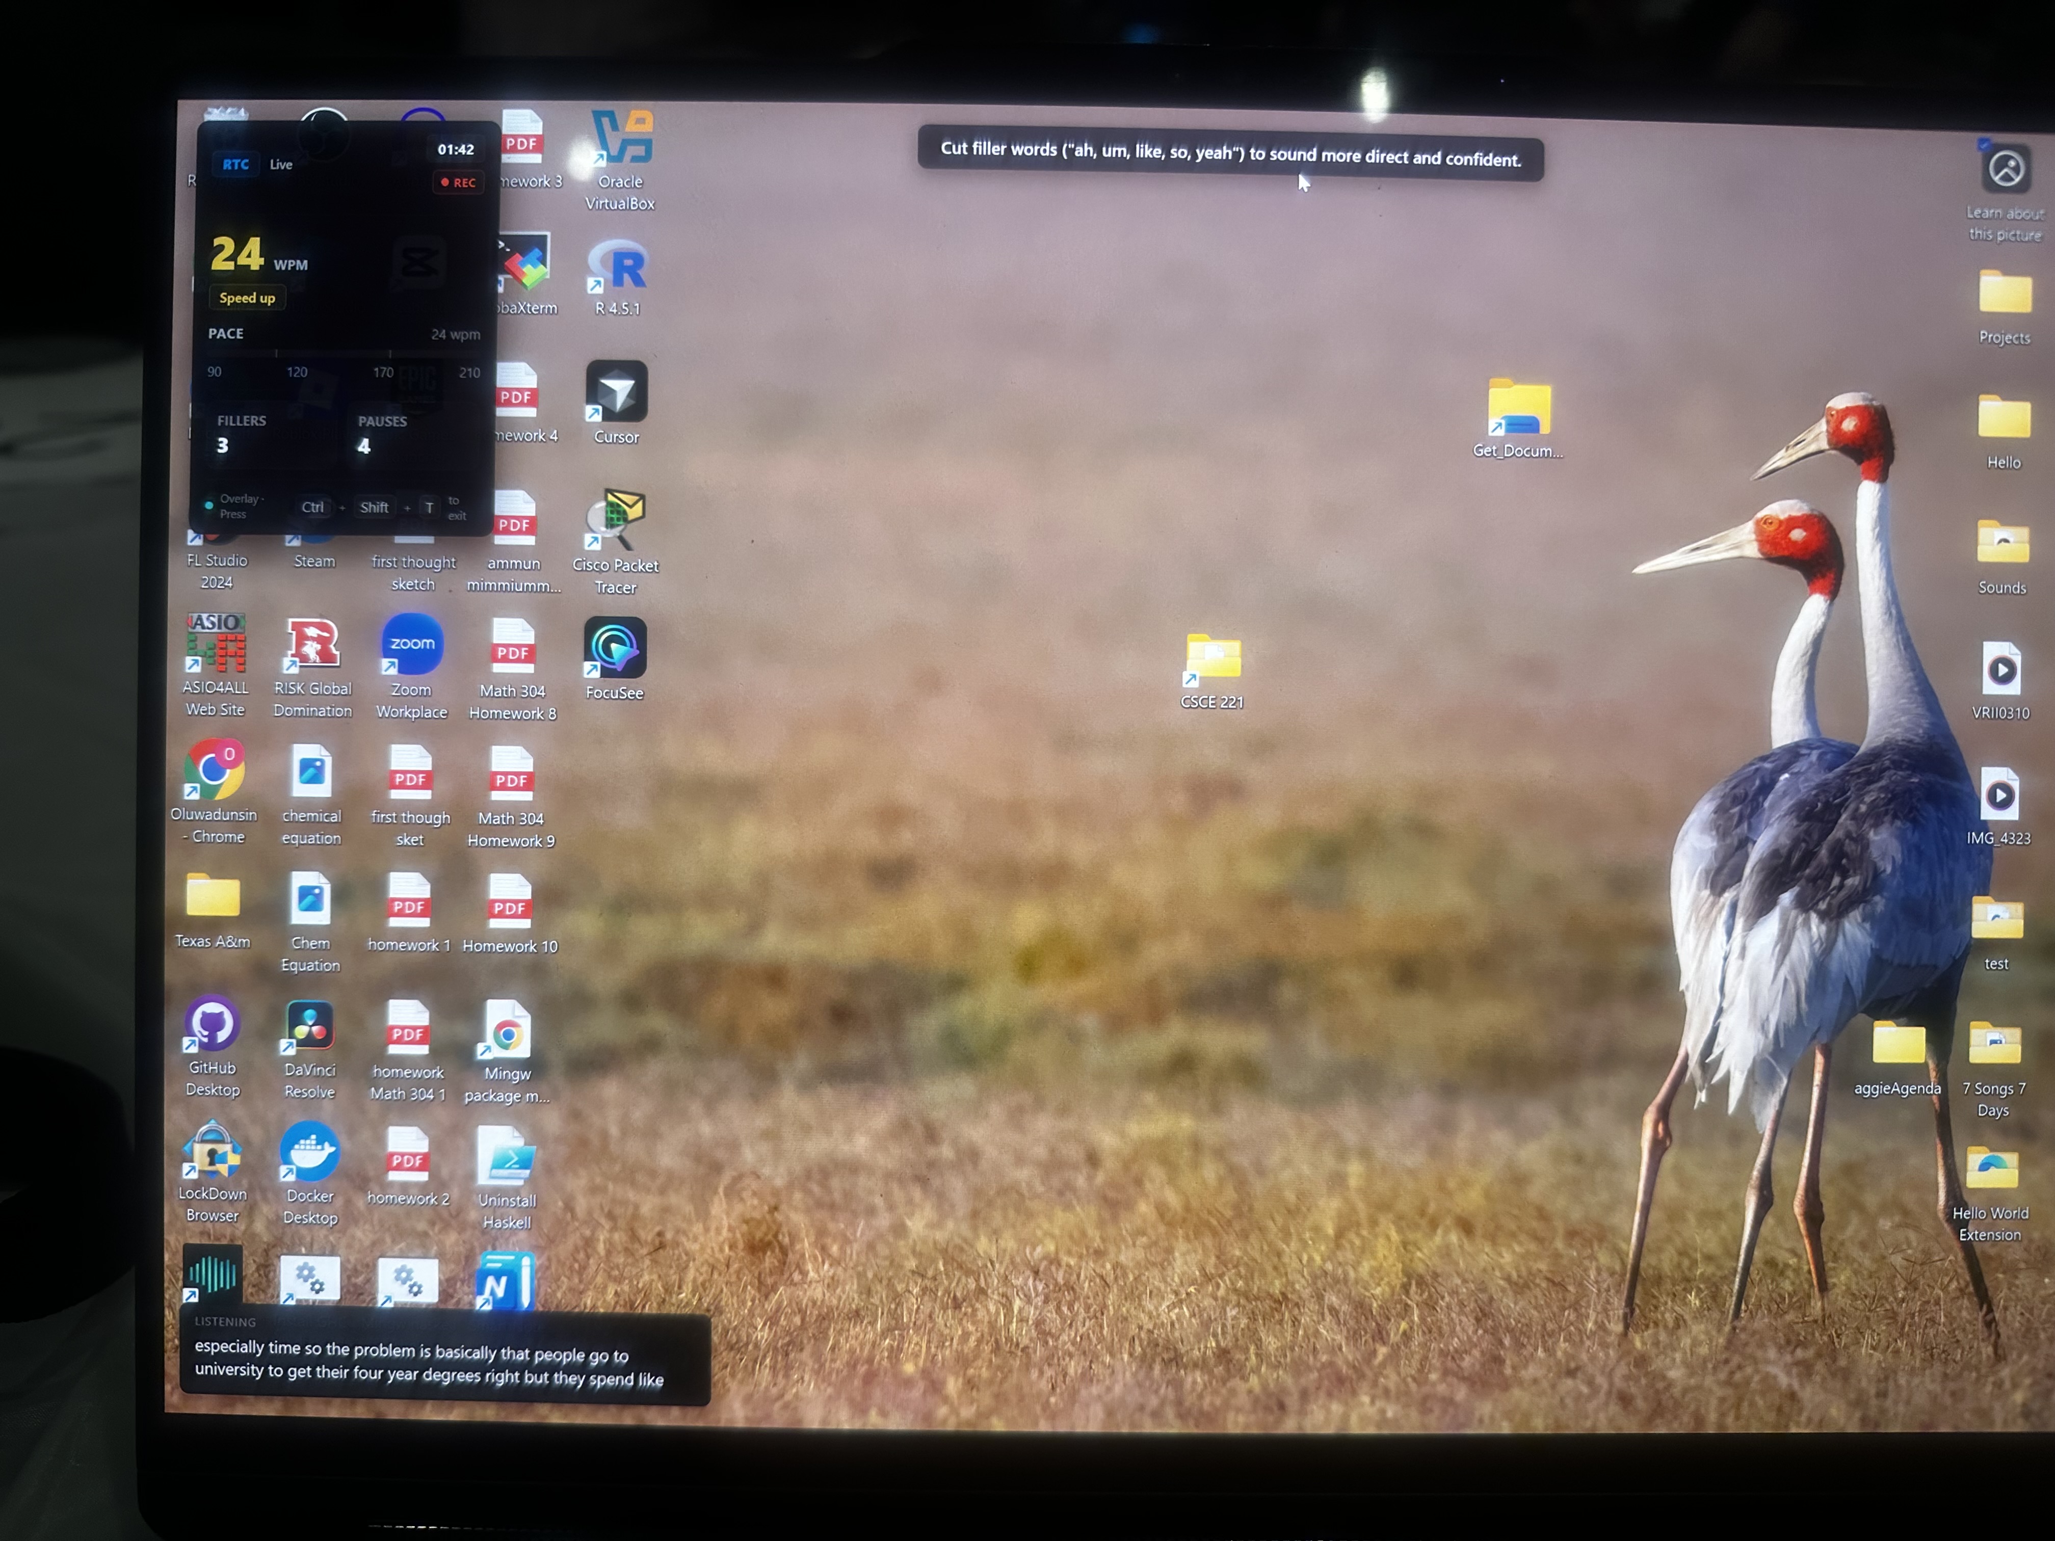The width and height of the screenshot is (2055, 1541).
Task: Launch Docker Desktop icon
Action: [x=309, y=1153]
